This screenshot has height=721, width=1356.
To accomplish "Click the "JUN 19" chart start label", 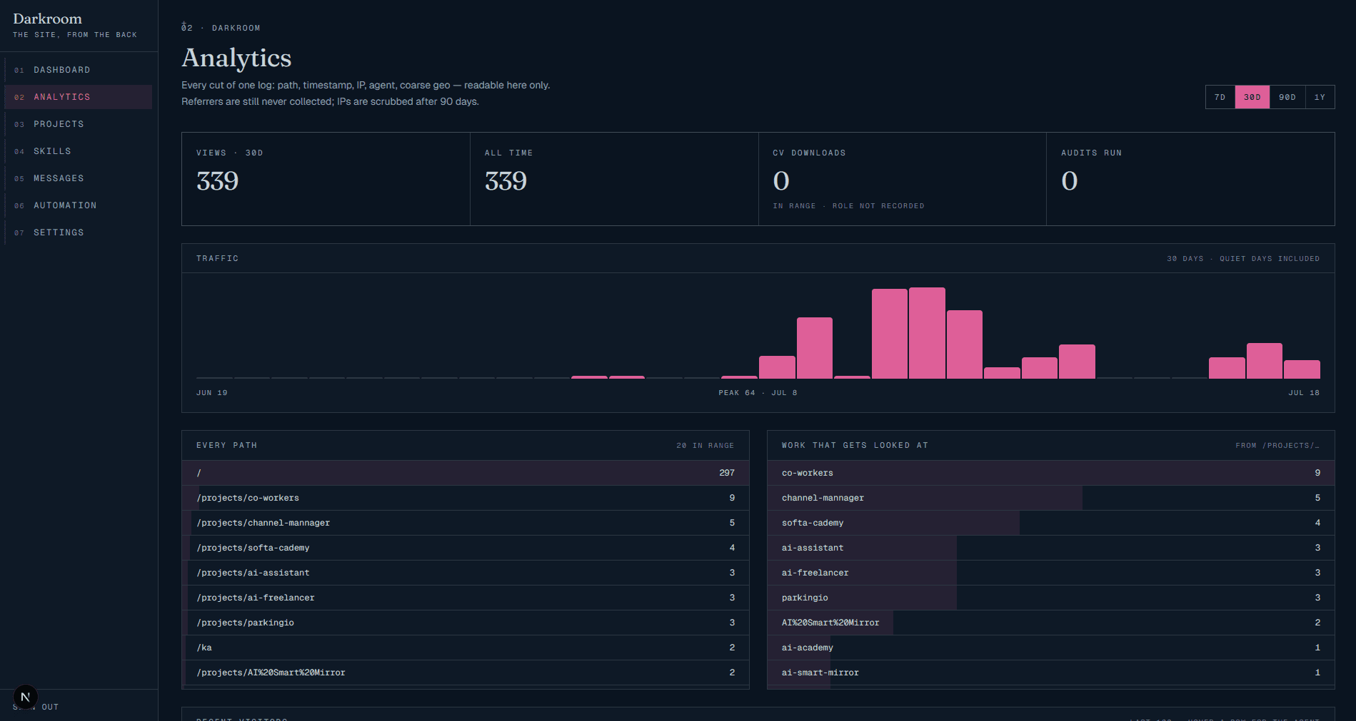I will tap(212, 393).
